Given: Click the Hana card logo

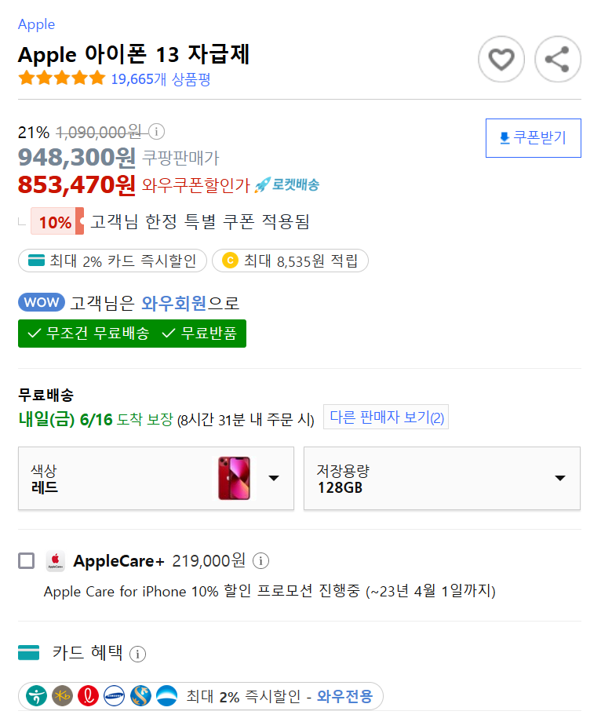Looking at the screenshot, I should coord(36,696).
